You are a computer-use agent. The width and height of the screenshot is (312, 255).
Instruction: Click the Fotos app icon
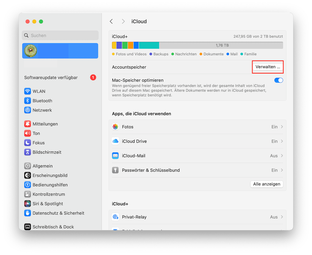115,127
